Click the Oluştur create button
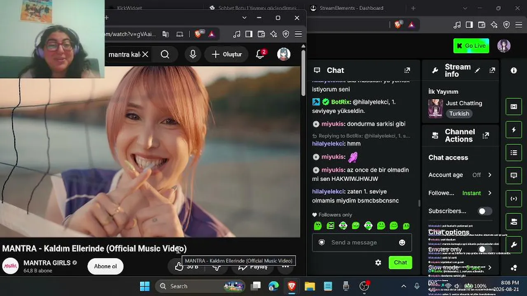The height and width of the screenshot is (296, 527). tap(226, 54)
